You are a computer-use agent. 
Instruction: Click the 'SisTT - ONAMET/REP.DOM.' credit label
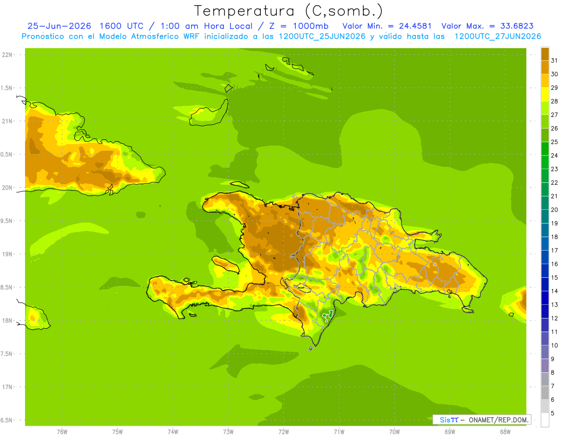pyautogui.click(x=481, y=420)
